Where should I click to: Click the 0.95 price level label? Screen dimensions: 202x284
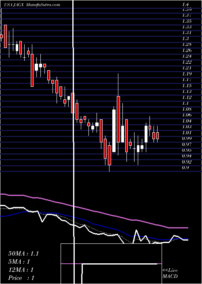[x=187, y=150]
